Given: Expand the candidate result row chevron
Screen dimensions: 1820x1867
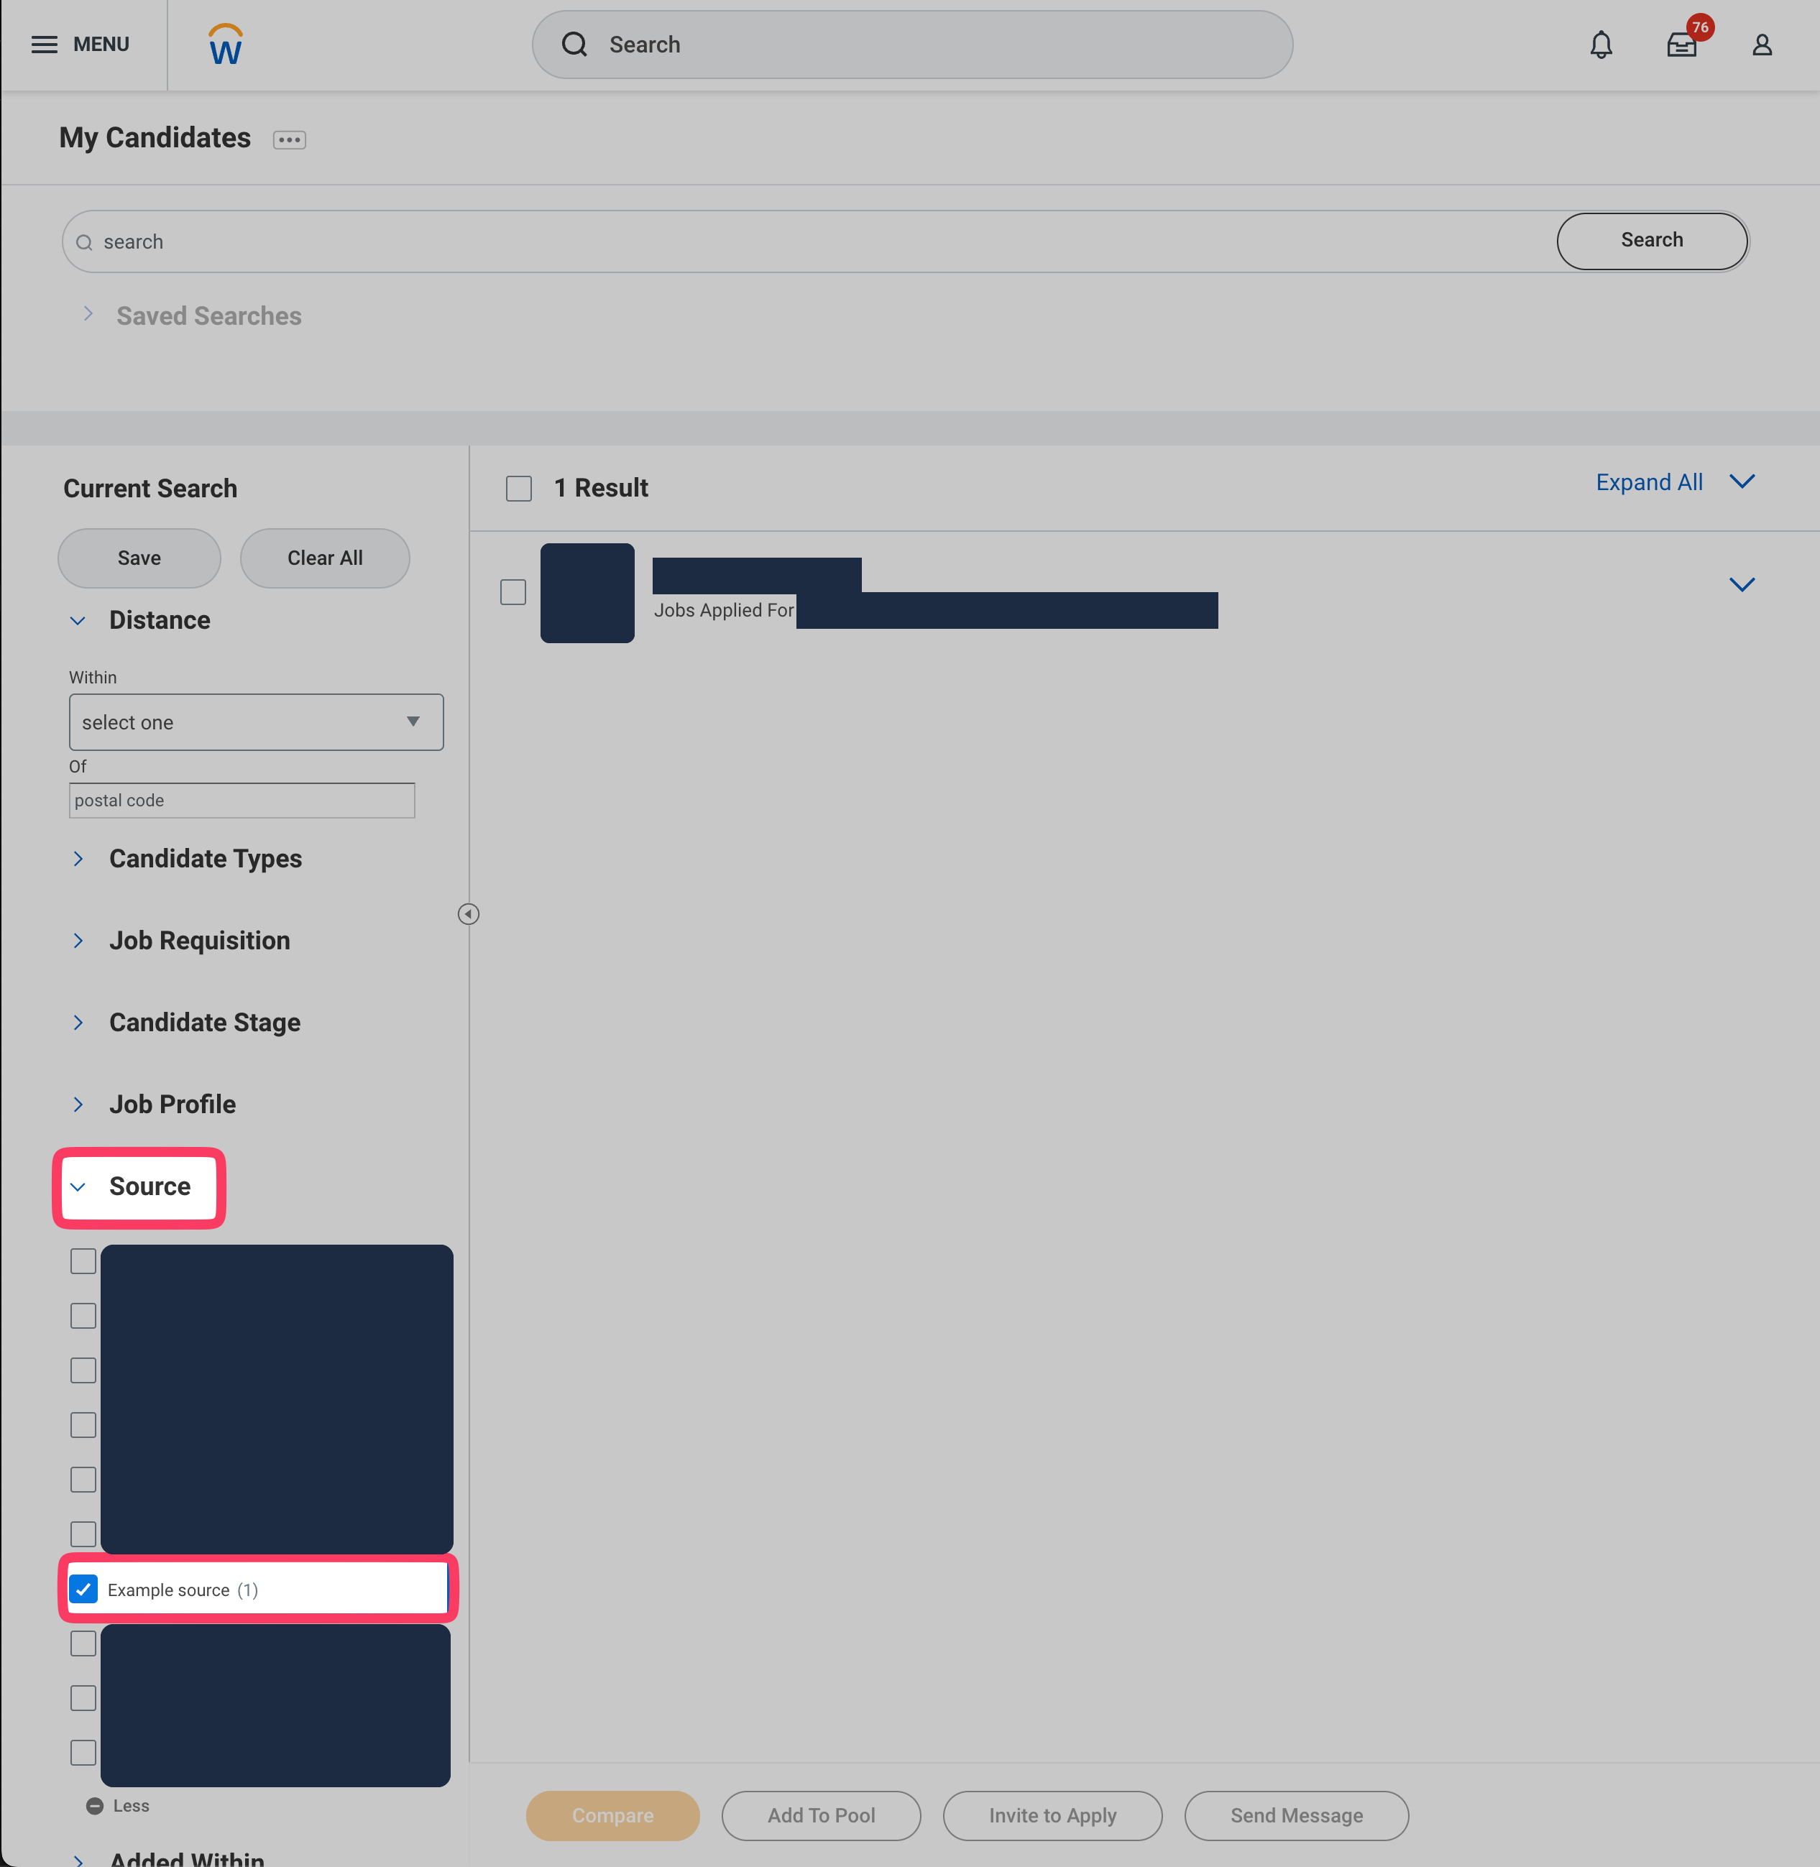Looking at the screenshot, I should [1742, 585].
